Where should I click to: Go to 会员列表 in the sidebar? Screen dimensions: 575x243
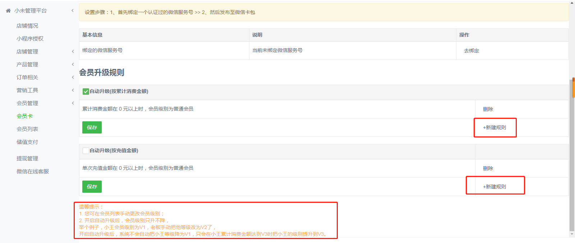point(27,129)
